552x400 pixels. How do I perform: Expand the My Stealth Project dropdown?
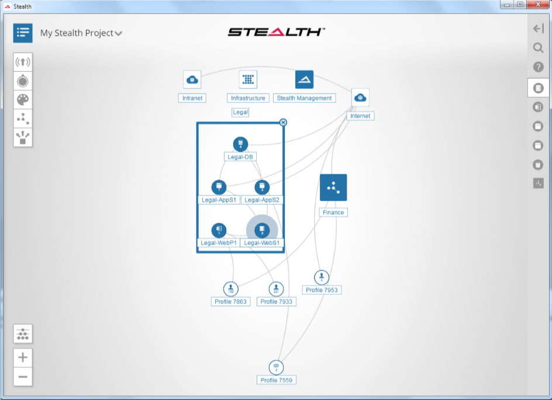coord(119,34)
